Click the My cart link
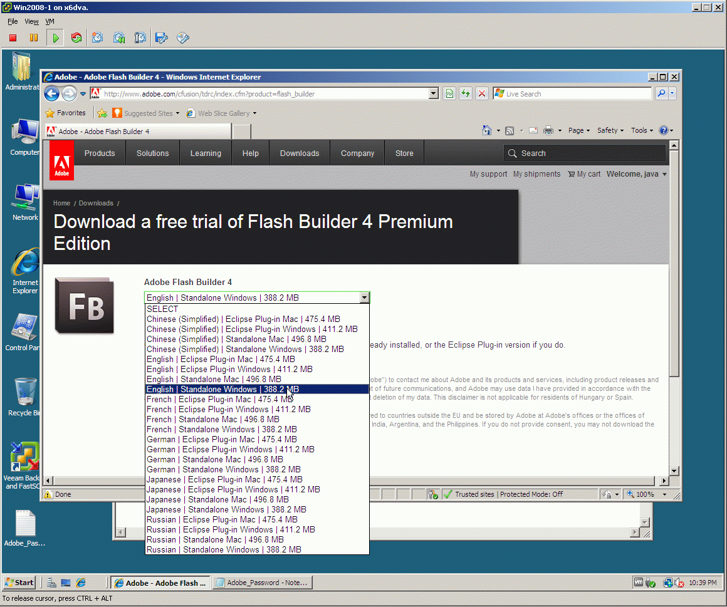727x607 pixels. click(x=584, y=174)
